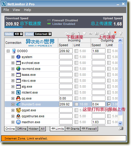Click the vertical scrollbar thumb
The height and width of the screenshot is (146, 131).
point(120,79)
